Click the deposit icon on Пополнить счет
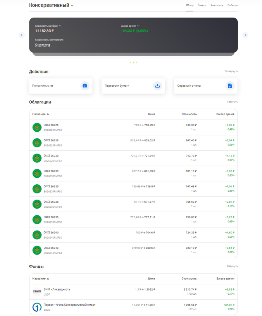The image size is (262, 316). [85, 86]
